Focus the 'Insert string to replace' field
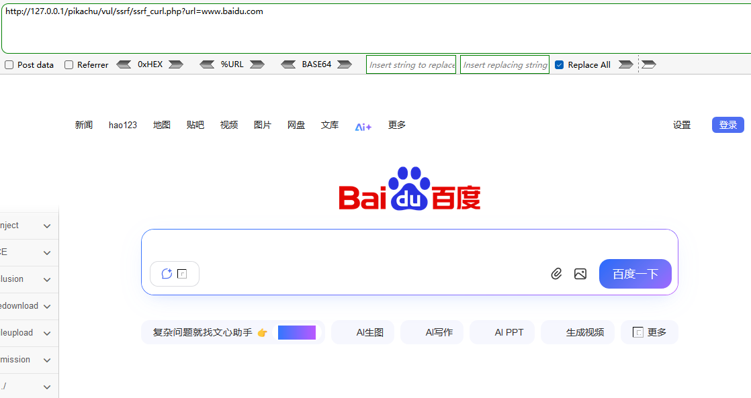 click(x=411, y=64)
